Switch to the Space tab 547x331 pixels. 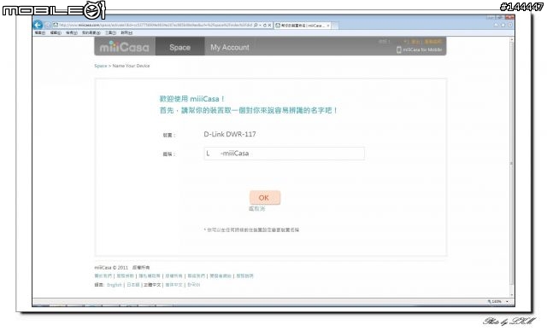pyautogui.click(x=179, y=47)
